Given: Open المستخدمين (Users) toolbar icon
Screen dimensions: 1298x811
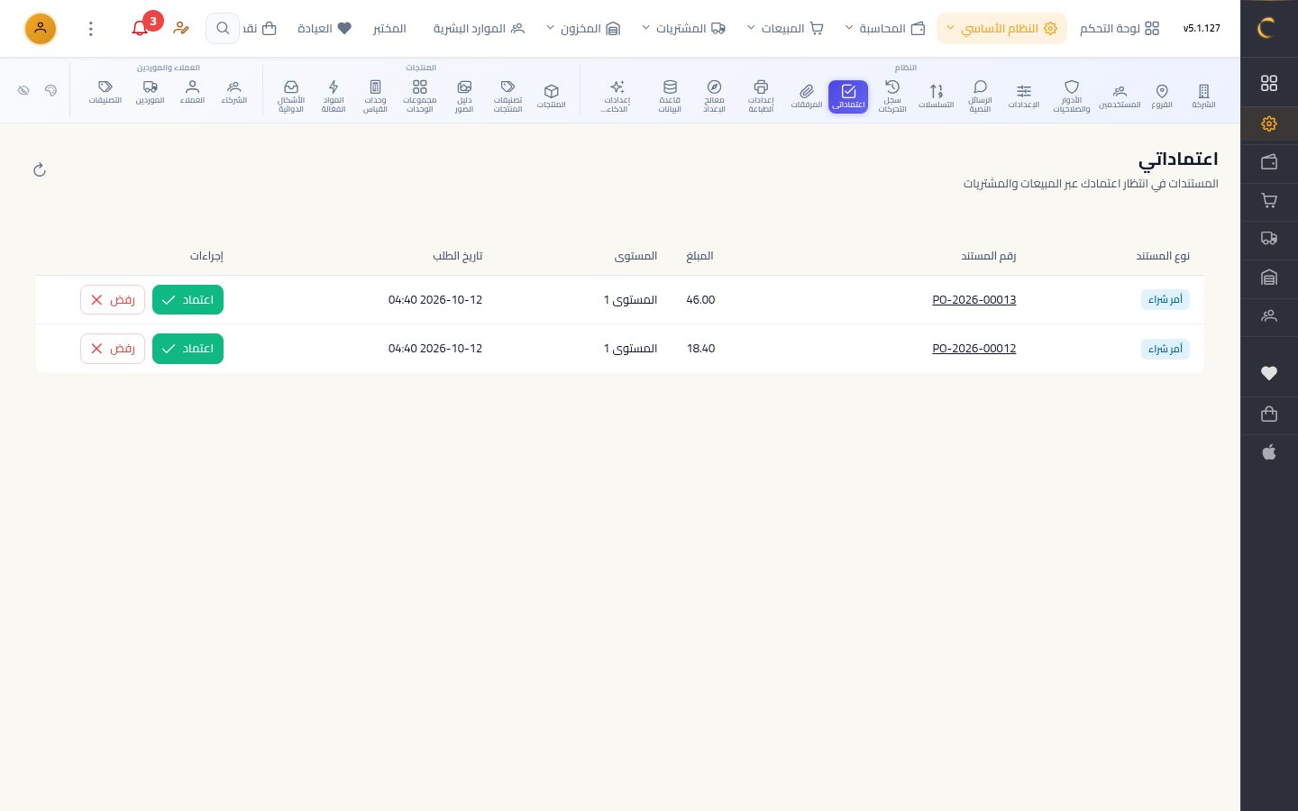Looking at the screenshot, I should coord(1120,96).
